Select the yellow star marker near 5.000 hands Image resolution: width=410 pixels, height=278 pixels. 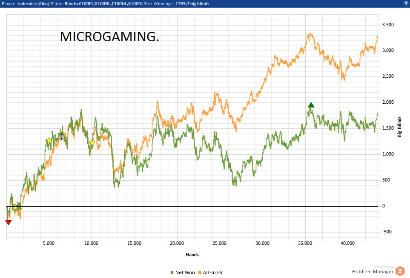49,141
